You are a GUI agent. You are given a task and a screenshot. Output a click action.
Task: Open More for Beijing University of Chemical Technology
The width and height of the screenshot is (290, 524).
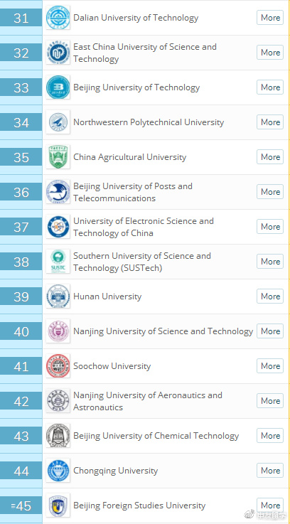point(270,436)
